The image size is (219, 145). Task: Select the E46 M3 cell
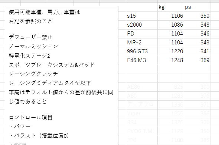coord(142,61)
